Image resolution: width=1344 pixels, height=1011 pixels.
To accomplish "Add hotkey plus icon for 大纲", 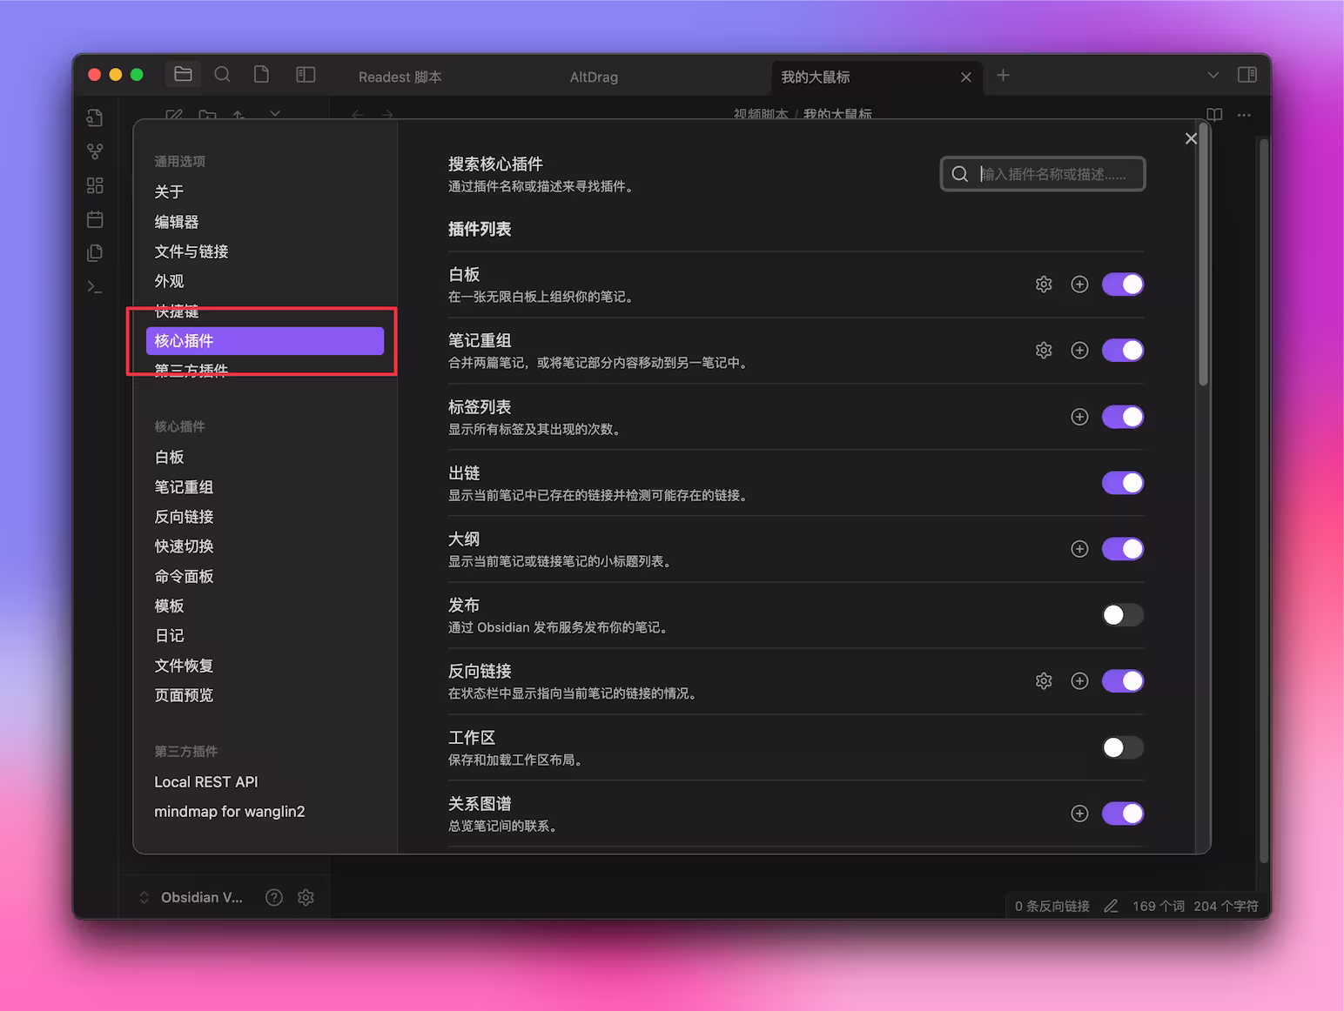I will click(1079, 549).
